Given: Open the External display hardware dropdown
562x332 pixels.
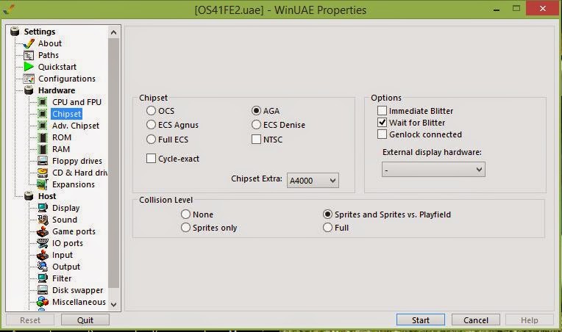Looking at the screenshot, I should (x=433, y=169).
